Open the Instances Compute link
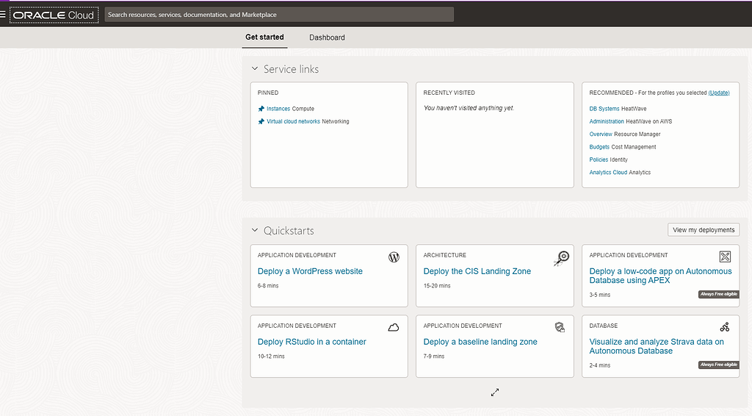This screenshot has width=752, height=416. [278, 109]
